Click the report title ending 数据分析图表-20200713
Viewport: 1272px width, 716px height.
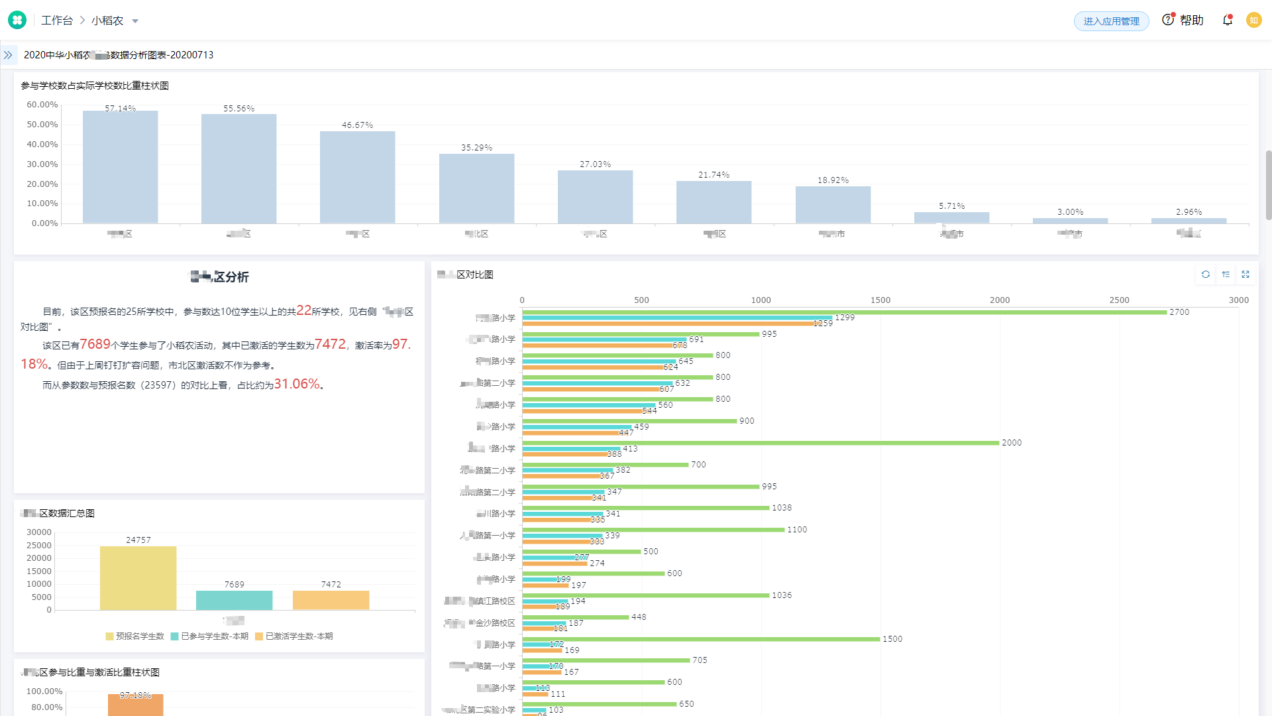click(x=119, y=55)
